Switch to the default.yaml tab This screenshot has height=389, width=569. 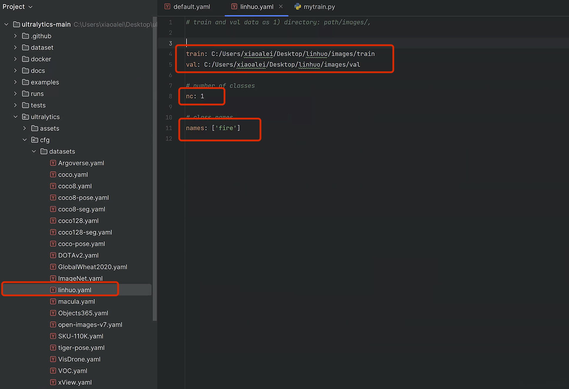point(192,6)
